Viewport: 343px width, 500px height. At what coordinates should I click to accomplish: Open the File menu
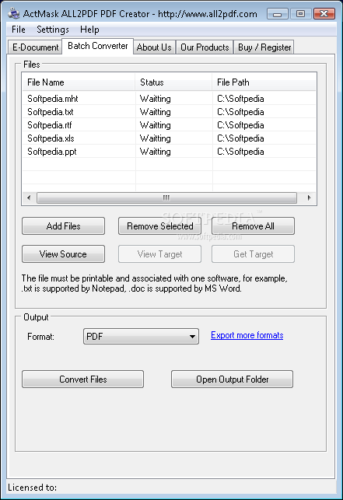(19, 30)
